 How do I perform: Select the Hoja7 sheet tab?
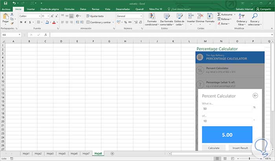(x=86, y=154)
